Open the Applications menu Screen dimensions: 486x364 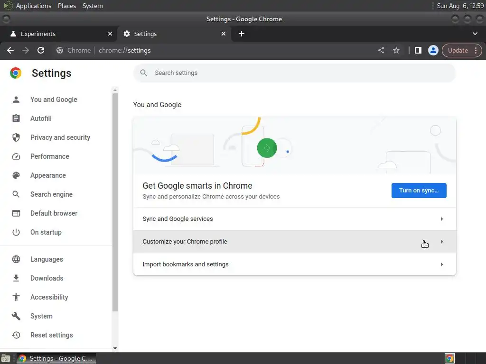pyautogui.click(x=34, y=6)
